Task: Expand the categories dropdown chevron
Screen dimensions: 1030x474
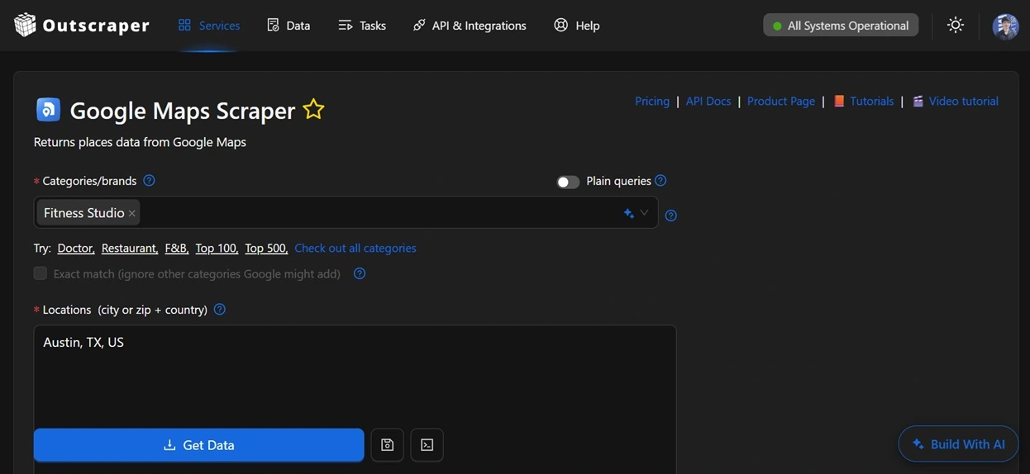Action: coord(644,212)
